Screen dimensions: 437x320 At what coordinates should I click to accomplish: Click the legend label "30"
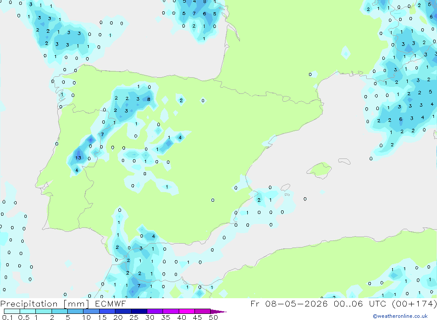point(150,317)
